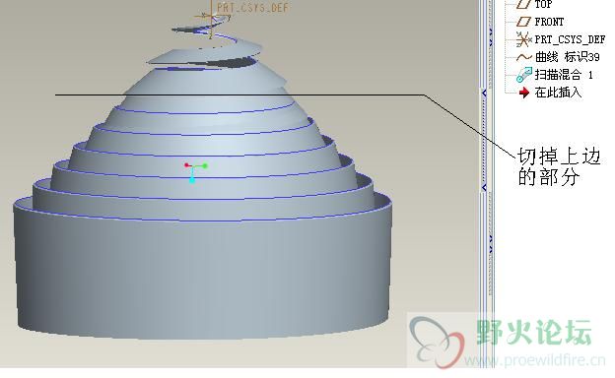Click the curve icon beside 曲线 标识39
615x378 pixels.
point(523,57)
